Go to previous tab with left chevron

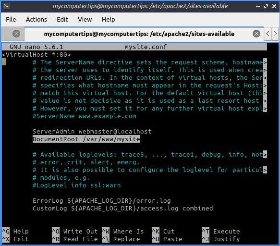[x=268, y=34]
